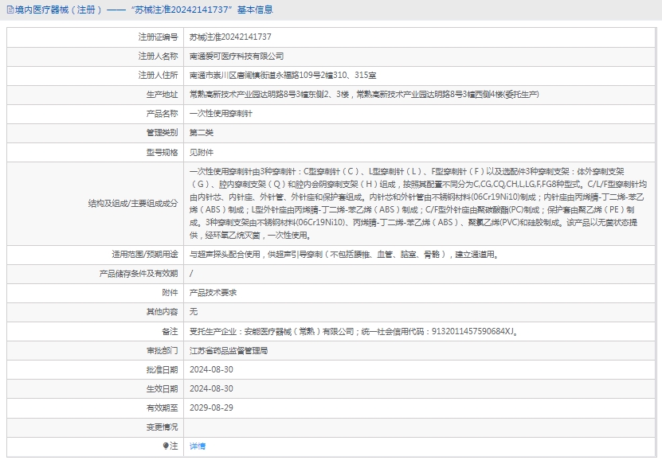The image size is (662, 460).
Task: Click the registrant address value cell
Action: click(282, 76)
